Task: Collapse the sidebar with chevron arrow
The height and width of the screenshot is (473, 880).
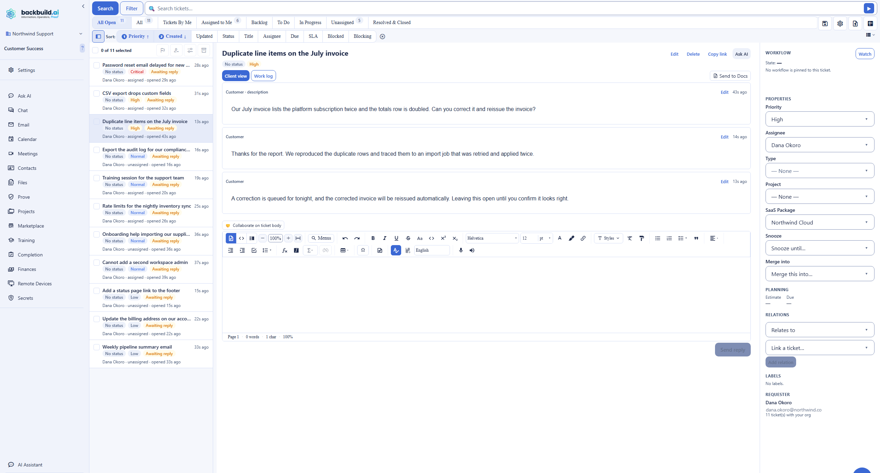Action: [x=83, y=6]
